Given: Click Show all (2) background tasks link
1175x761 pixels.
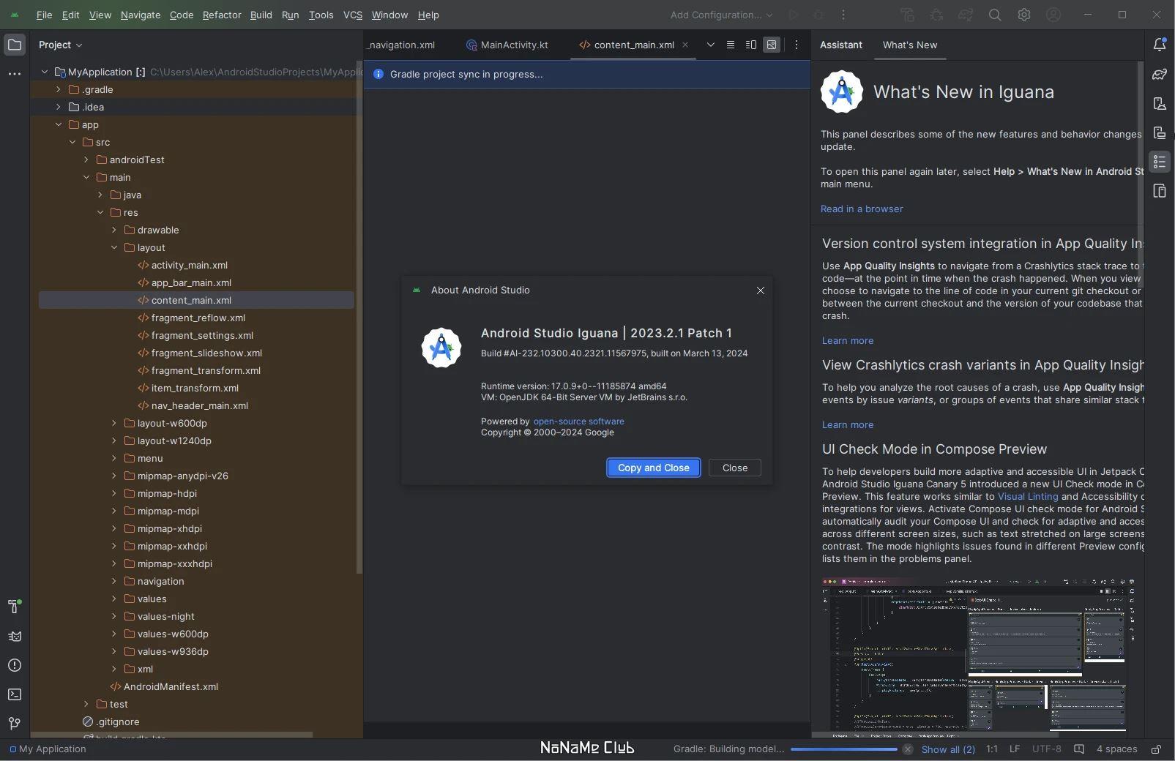Looking at the screenshot, I should coord(948,749).
